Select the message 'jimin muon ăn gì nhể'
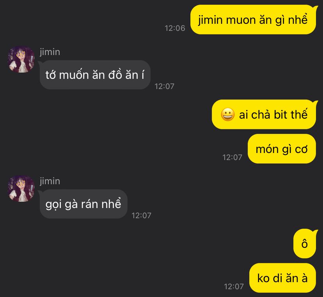Image resolution: width=323 pixels, height=297 pixels. click(253, 20)
